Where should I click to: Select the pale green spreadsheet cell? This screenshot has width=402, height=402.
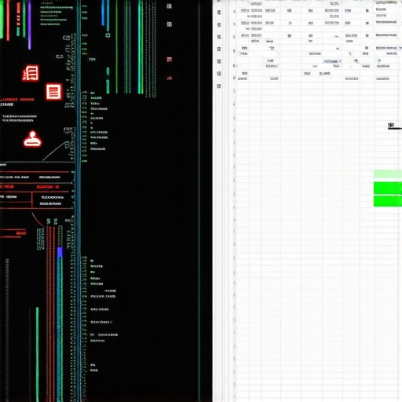coord(388,174)
